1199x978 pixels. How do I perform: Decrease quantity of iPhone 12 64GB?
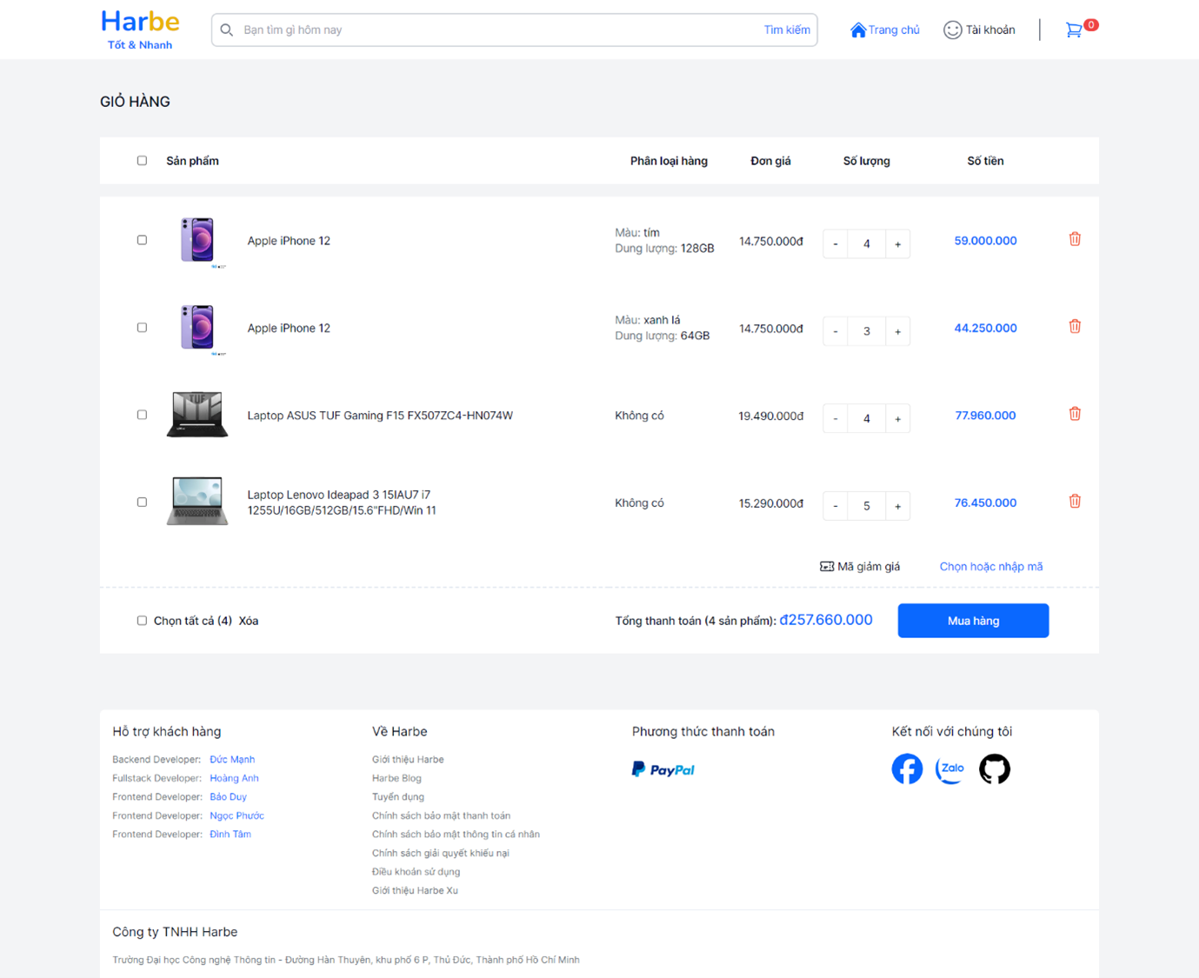point(836,331)
